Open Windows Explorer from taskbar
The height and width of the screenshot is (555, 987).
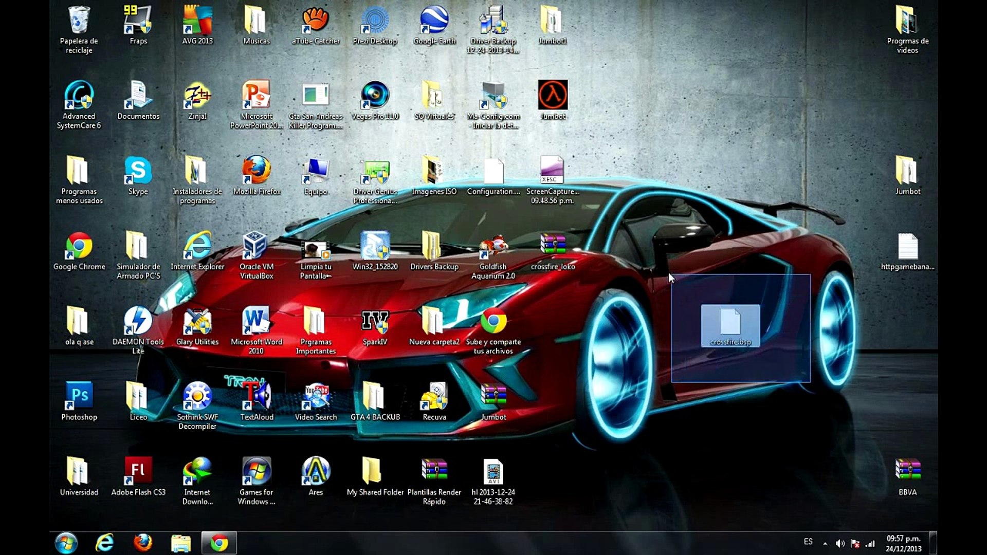point(181,543)
